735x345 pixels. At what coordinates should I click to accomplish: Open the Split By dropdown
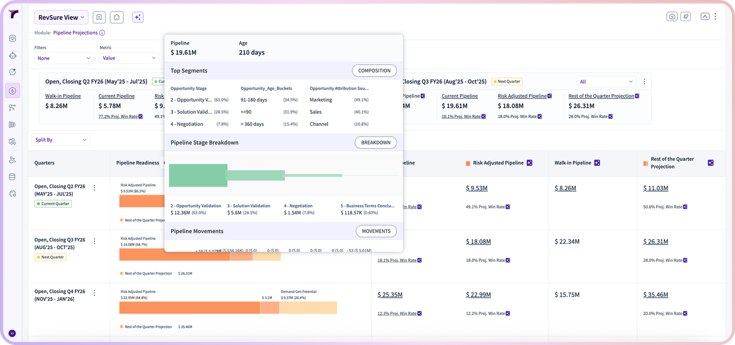(x=61, y=140)
